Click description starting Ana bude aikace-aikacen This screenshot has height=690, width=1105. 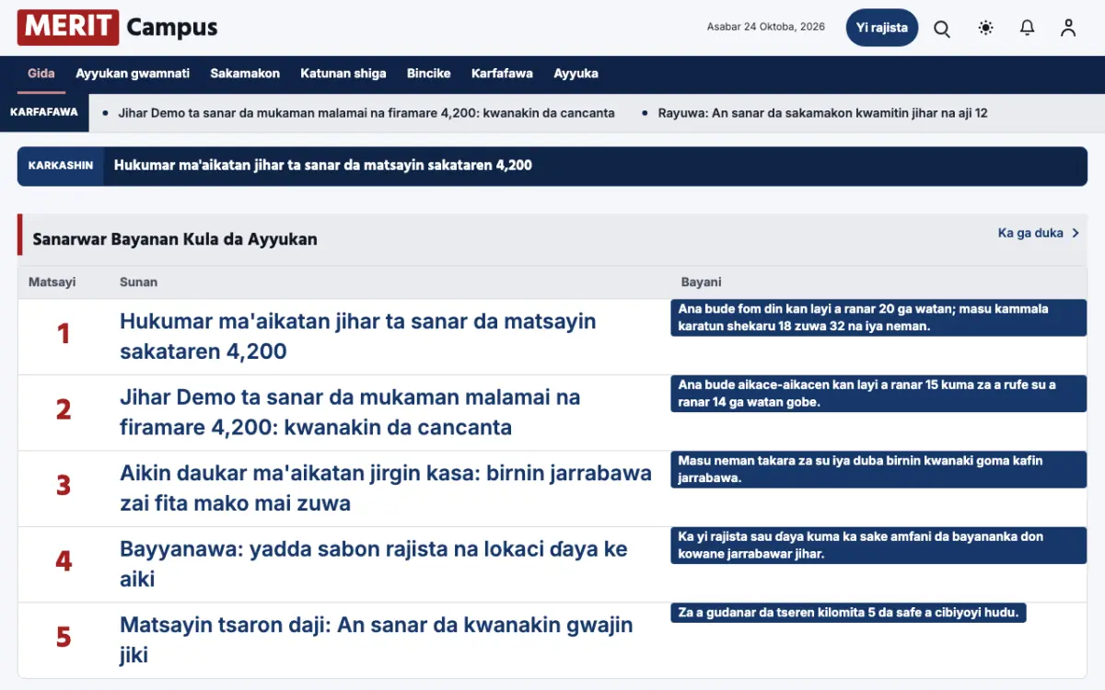tap(878, 394)
